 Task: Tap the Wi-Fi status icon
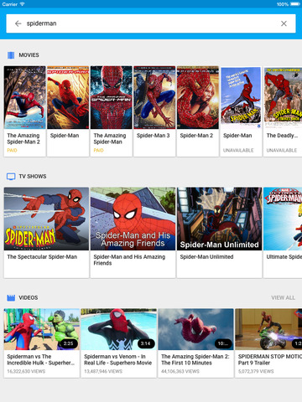[x=22, y=4]
